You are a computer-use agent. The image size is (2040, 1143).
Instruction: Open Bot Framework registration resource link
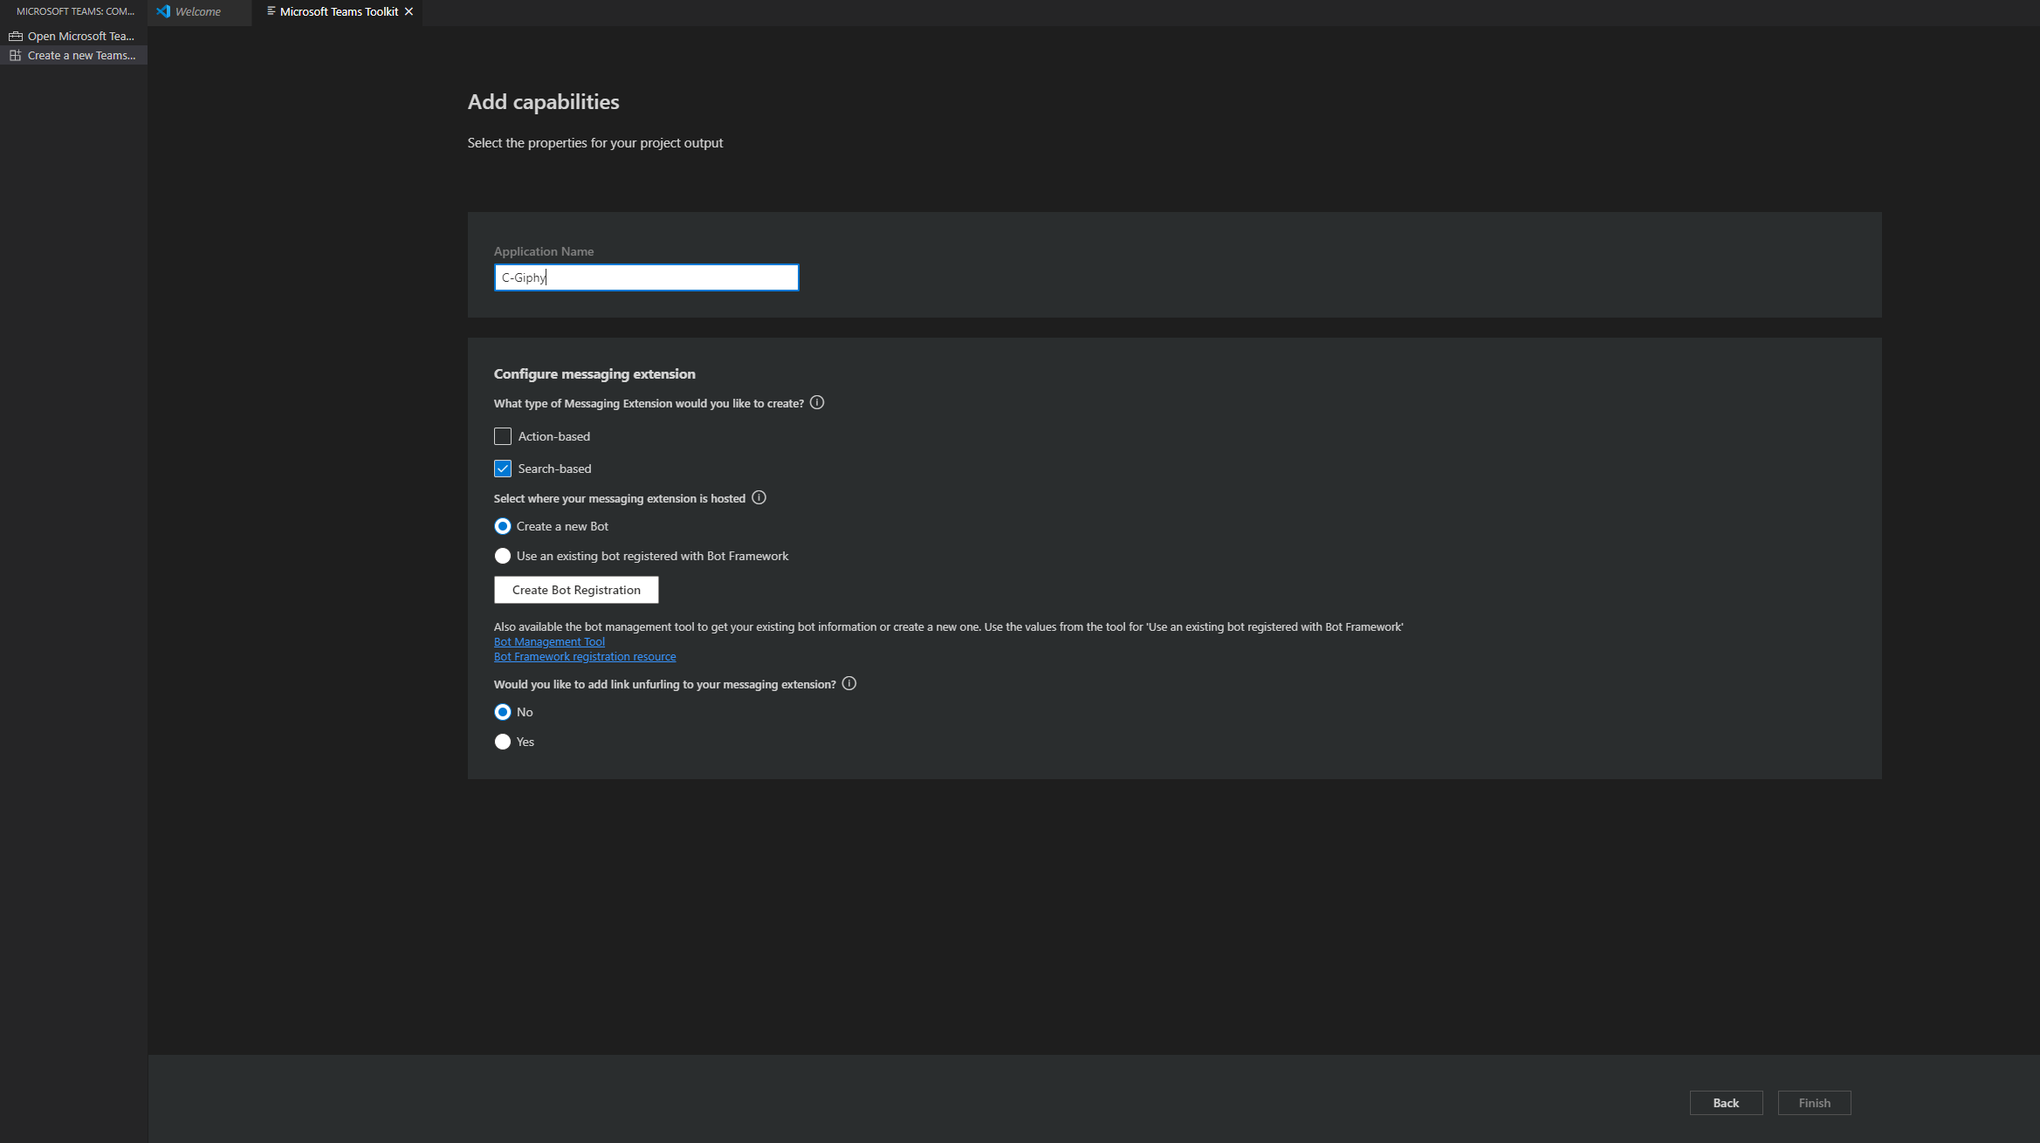pos(585,656)
